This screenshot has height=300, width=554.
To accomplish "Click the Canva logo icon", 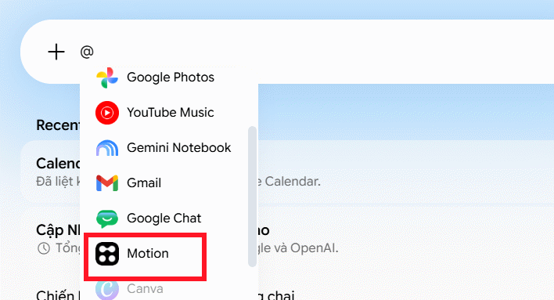I will tap(107, 289).
